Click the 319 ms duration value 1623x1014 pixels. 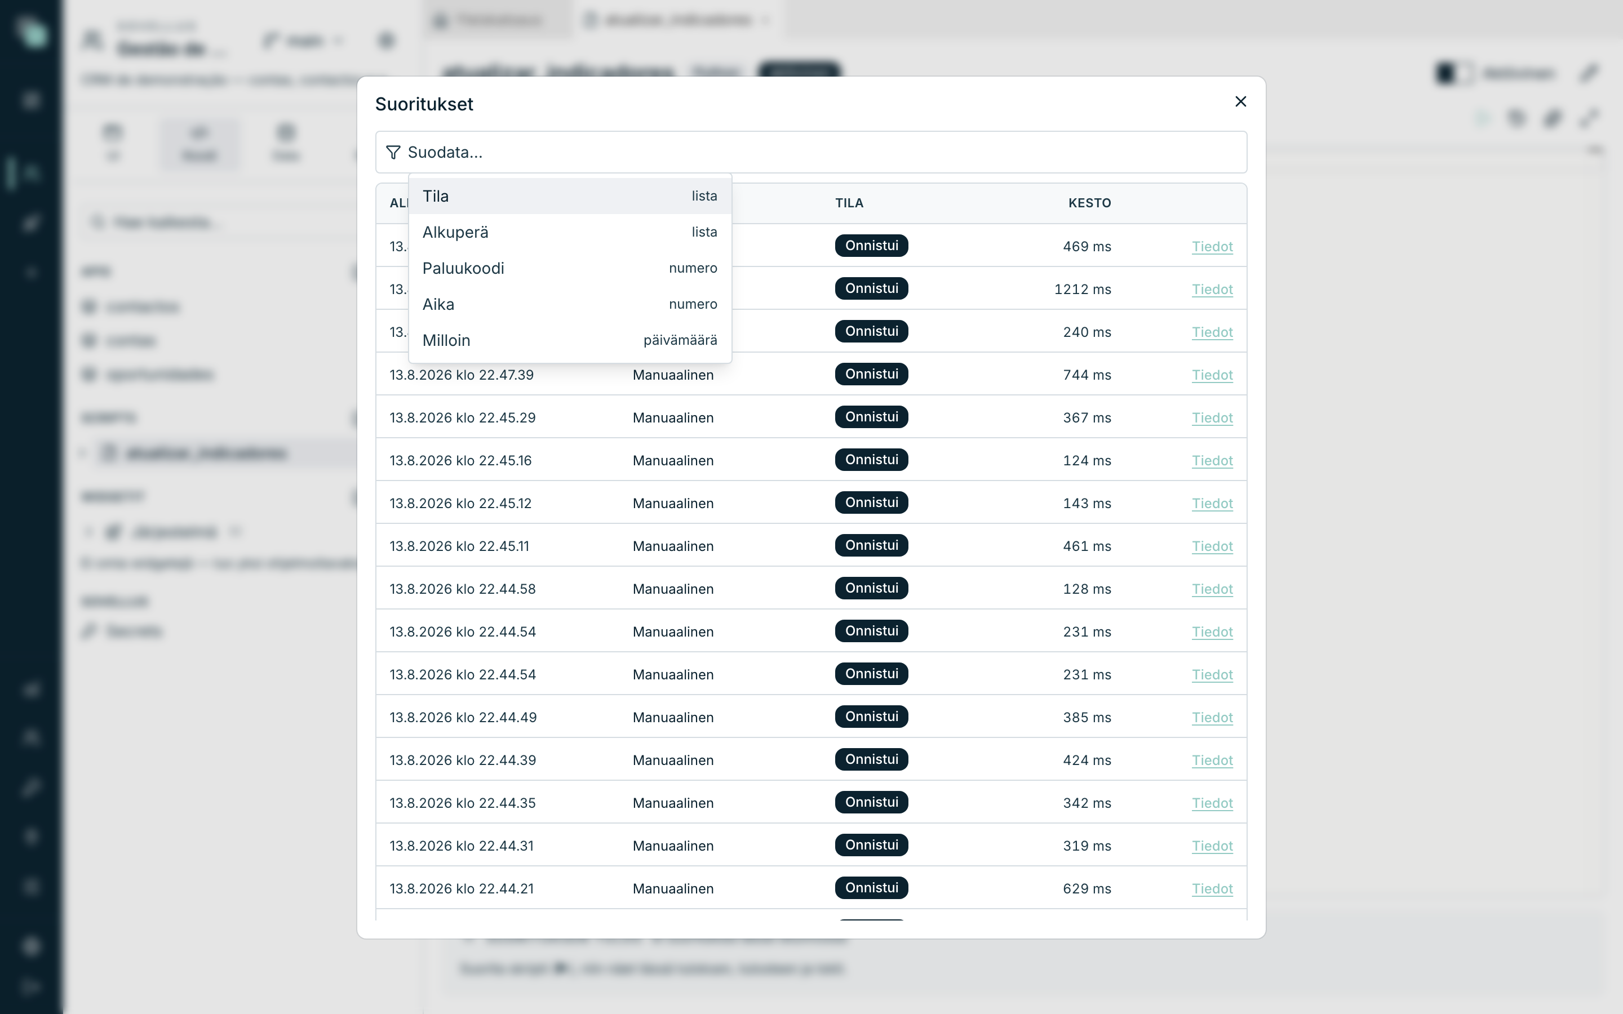tap(1087, 847)
